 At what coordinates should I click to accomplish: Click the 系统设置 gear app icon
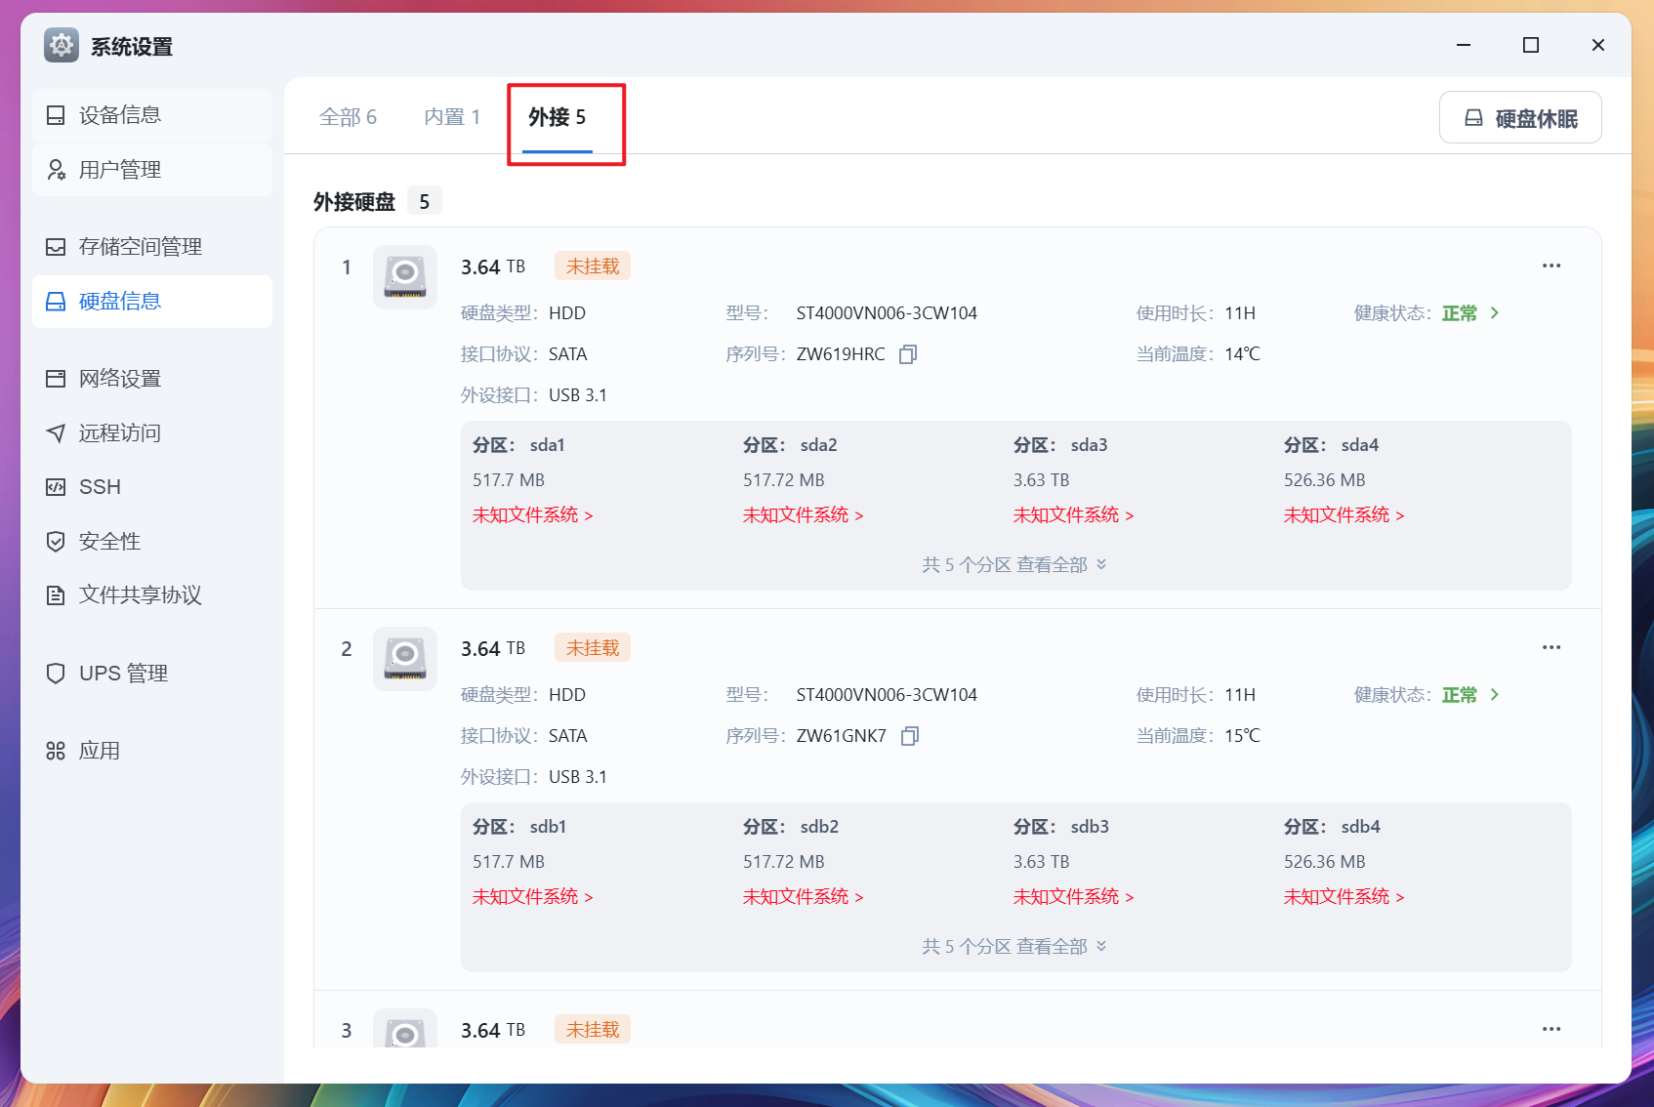62,45
